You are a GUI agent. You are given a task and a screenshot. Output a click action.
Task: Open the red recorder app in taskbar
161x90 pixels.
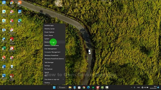click(x=98, y=87)
